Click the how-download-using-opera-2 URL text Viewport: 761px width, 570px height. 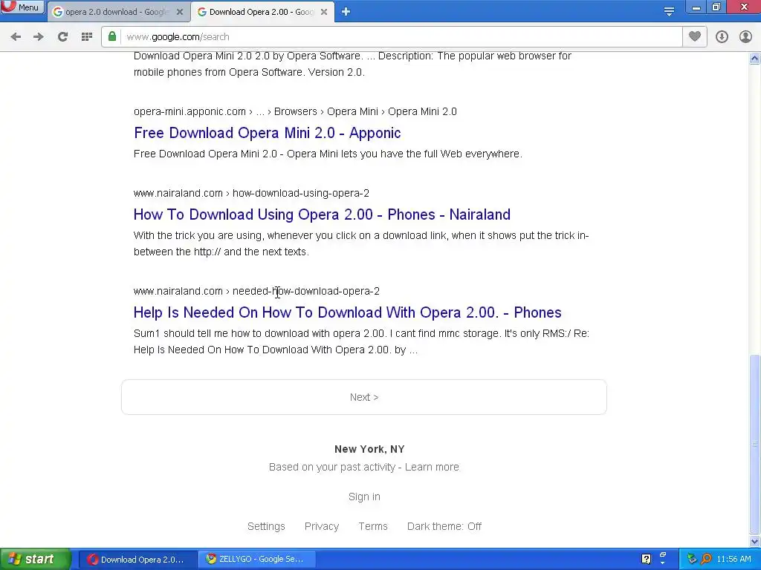click(301, 193)
